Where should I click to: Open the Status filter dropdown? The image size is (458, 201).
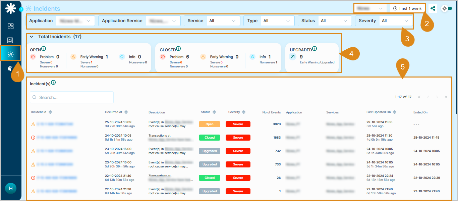click(x=334, y=21)
